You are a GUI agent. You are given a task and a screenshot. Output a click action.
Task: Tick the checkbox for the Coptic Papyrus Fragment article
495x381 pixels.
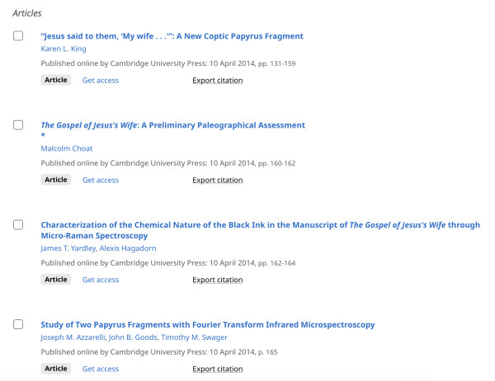coord(18,36)
